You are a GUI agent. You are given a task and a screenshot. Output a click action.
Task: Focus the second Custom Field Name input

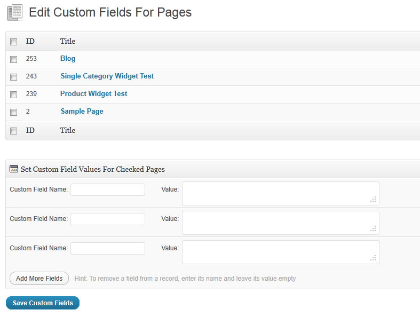[x=108, y=219]
